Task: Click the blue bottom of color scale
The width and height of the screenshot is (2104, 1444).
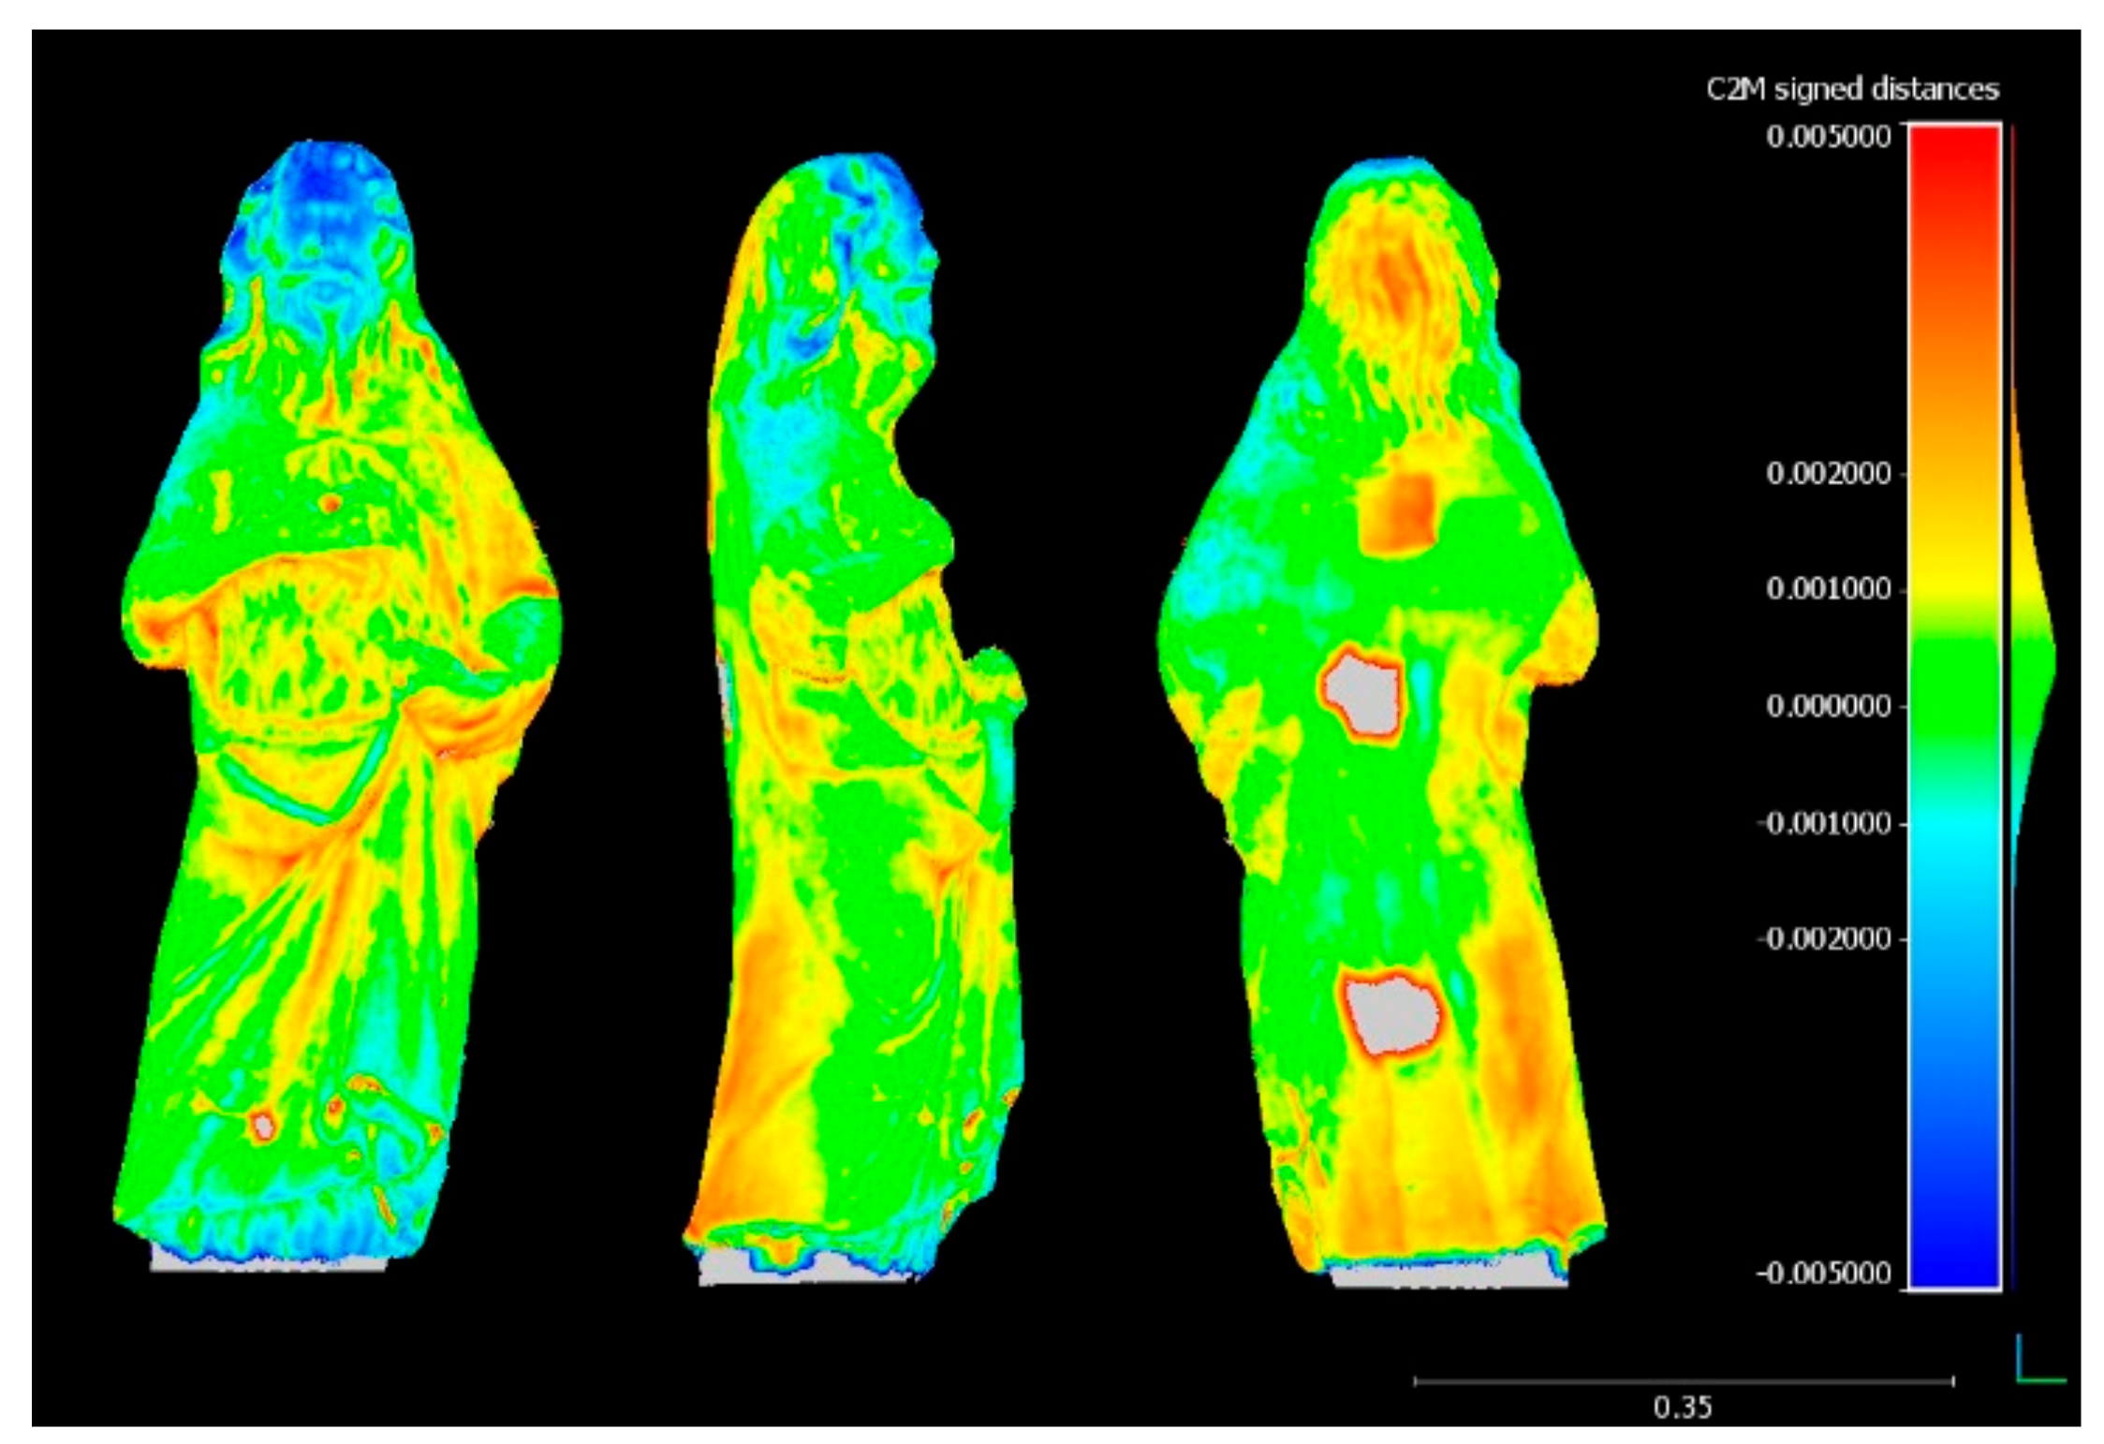Action: 1954,1255
